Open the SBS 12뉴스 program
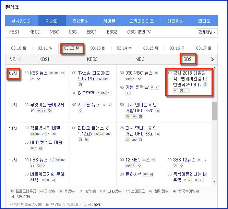The width and height of the screenshot is (228, 209). [184, 160]
